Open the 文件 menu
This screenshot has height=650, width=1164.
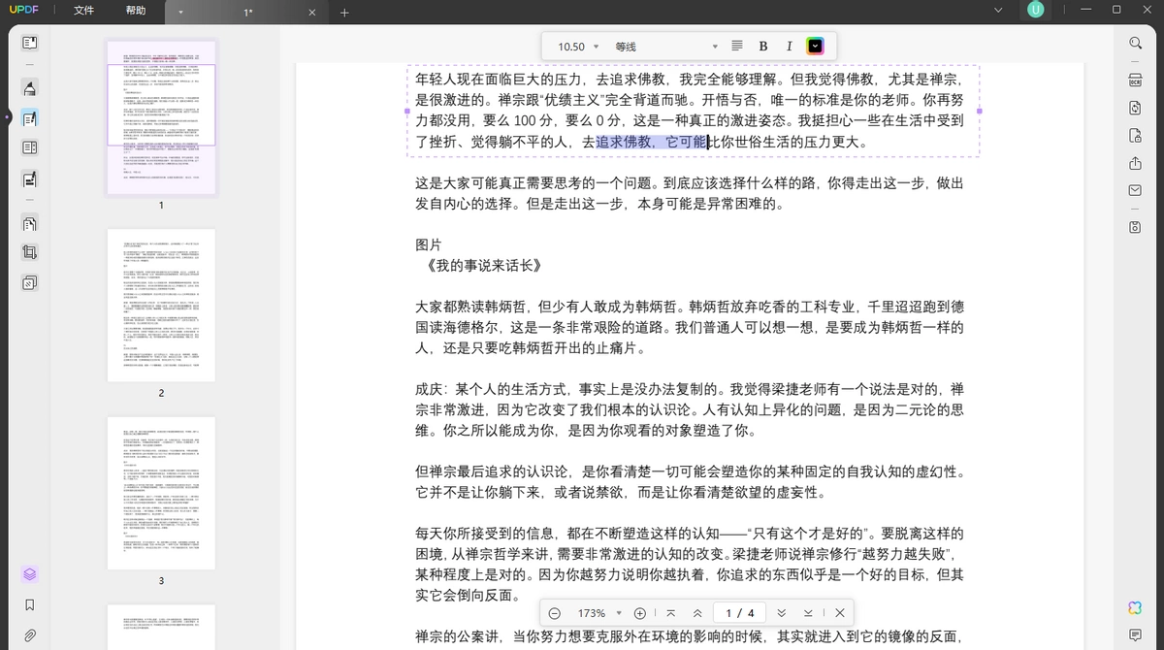pos(84,11)
